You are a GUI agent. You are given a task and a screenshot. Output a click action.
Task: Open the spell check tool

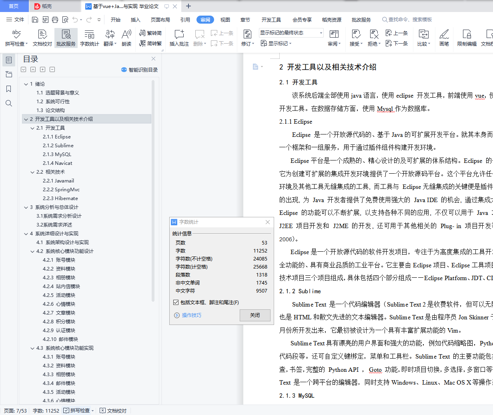16,38
